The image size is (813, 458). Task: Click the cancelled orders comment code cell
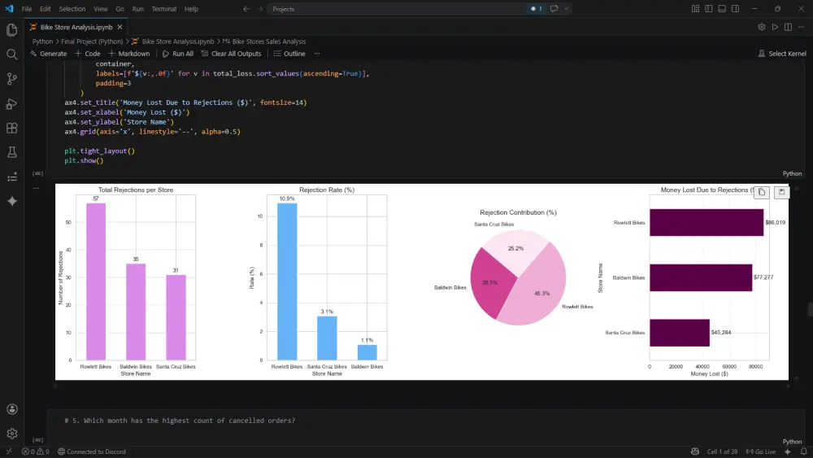click(425, 421)
